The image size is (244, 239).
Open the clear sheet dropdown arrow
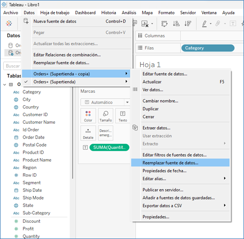coord(152,24)
